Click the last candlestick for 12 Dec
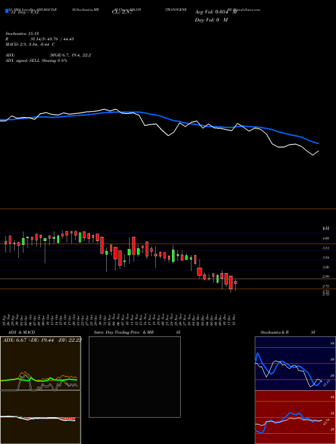The image size is (336, 444). pos(236,284)
